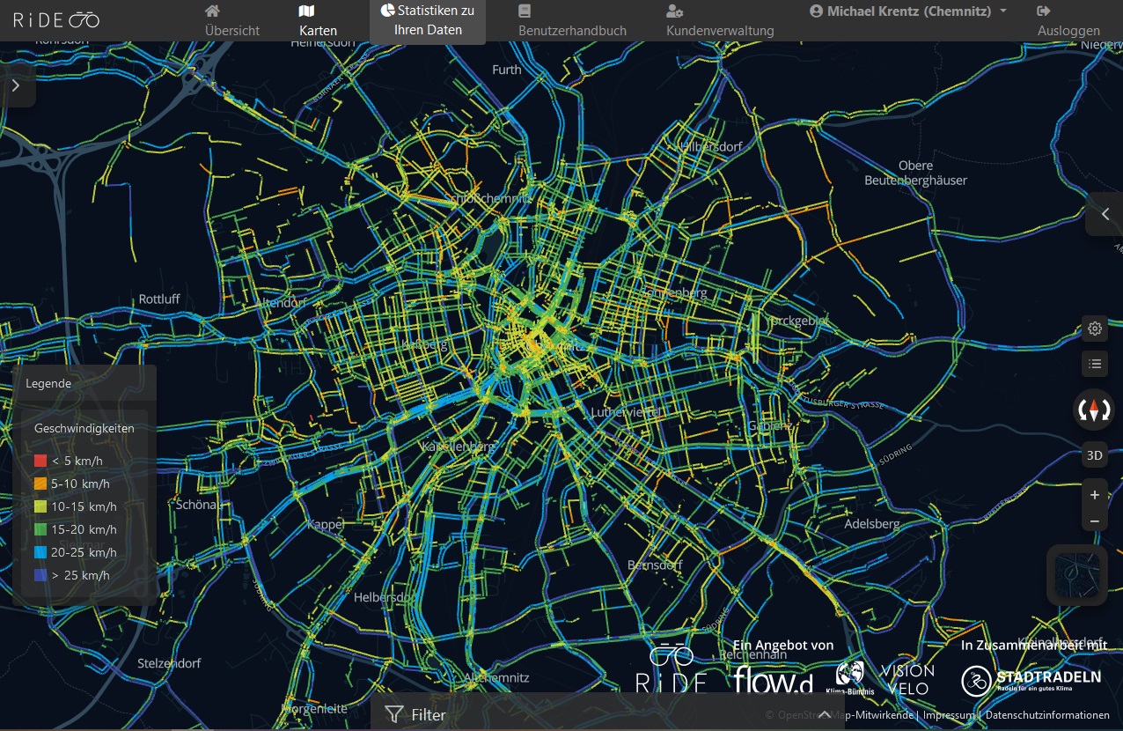
Task: Switch the map to 3D view
Action: [1095, 455]
